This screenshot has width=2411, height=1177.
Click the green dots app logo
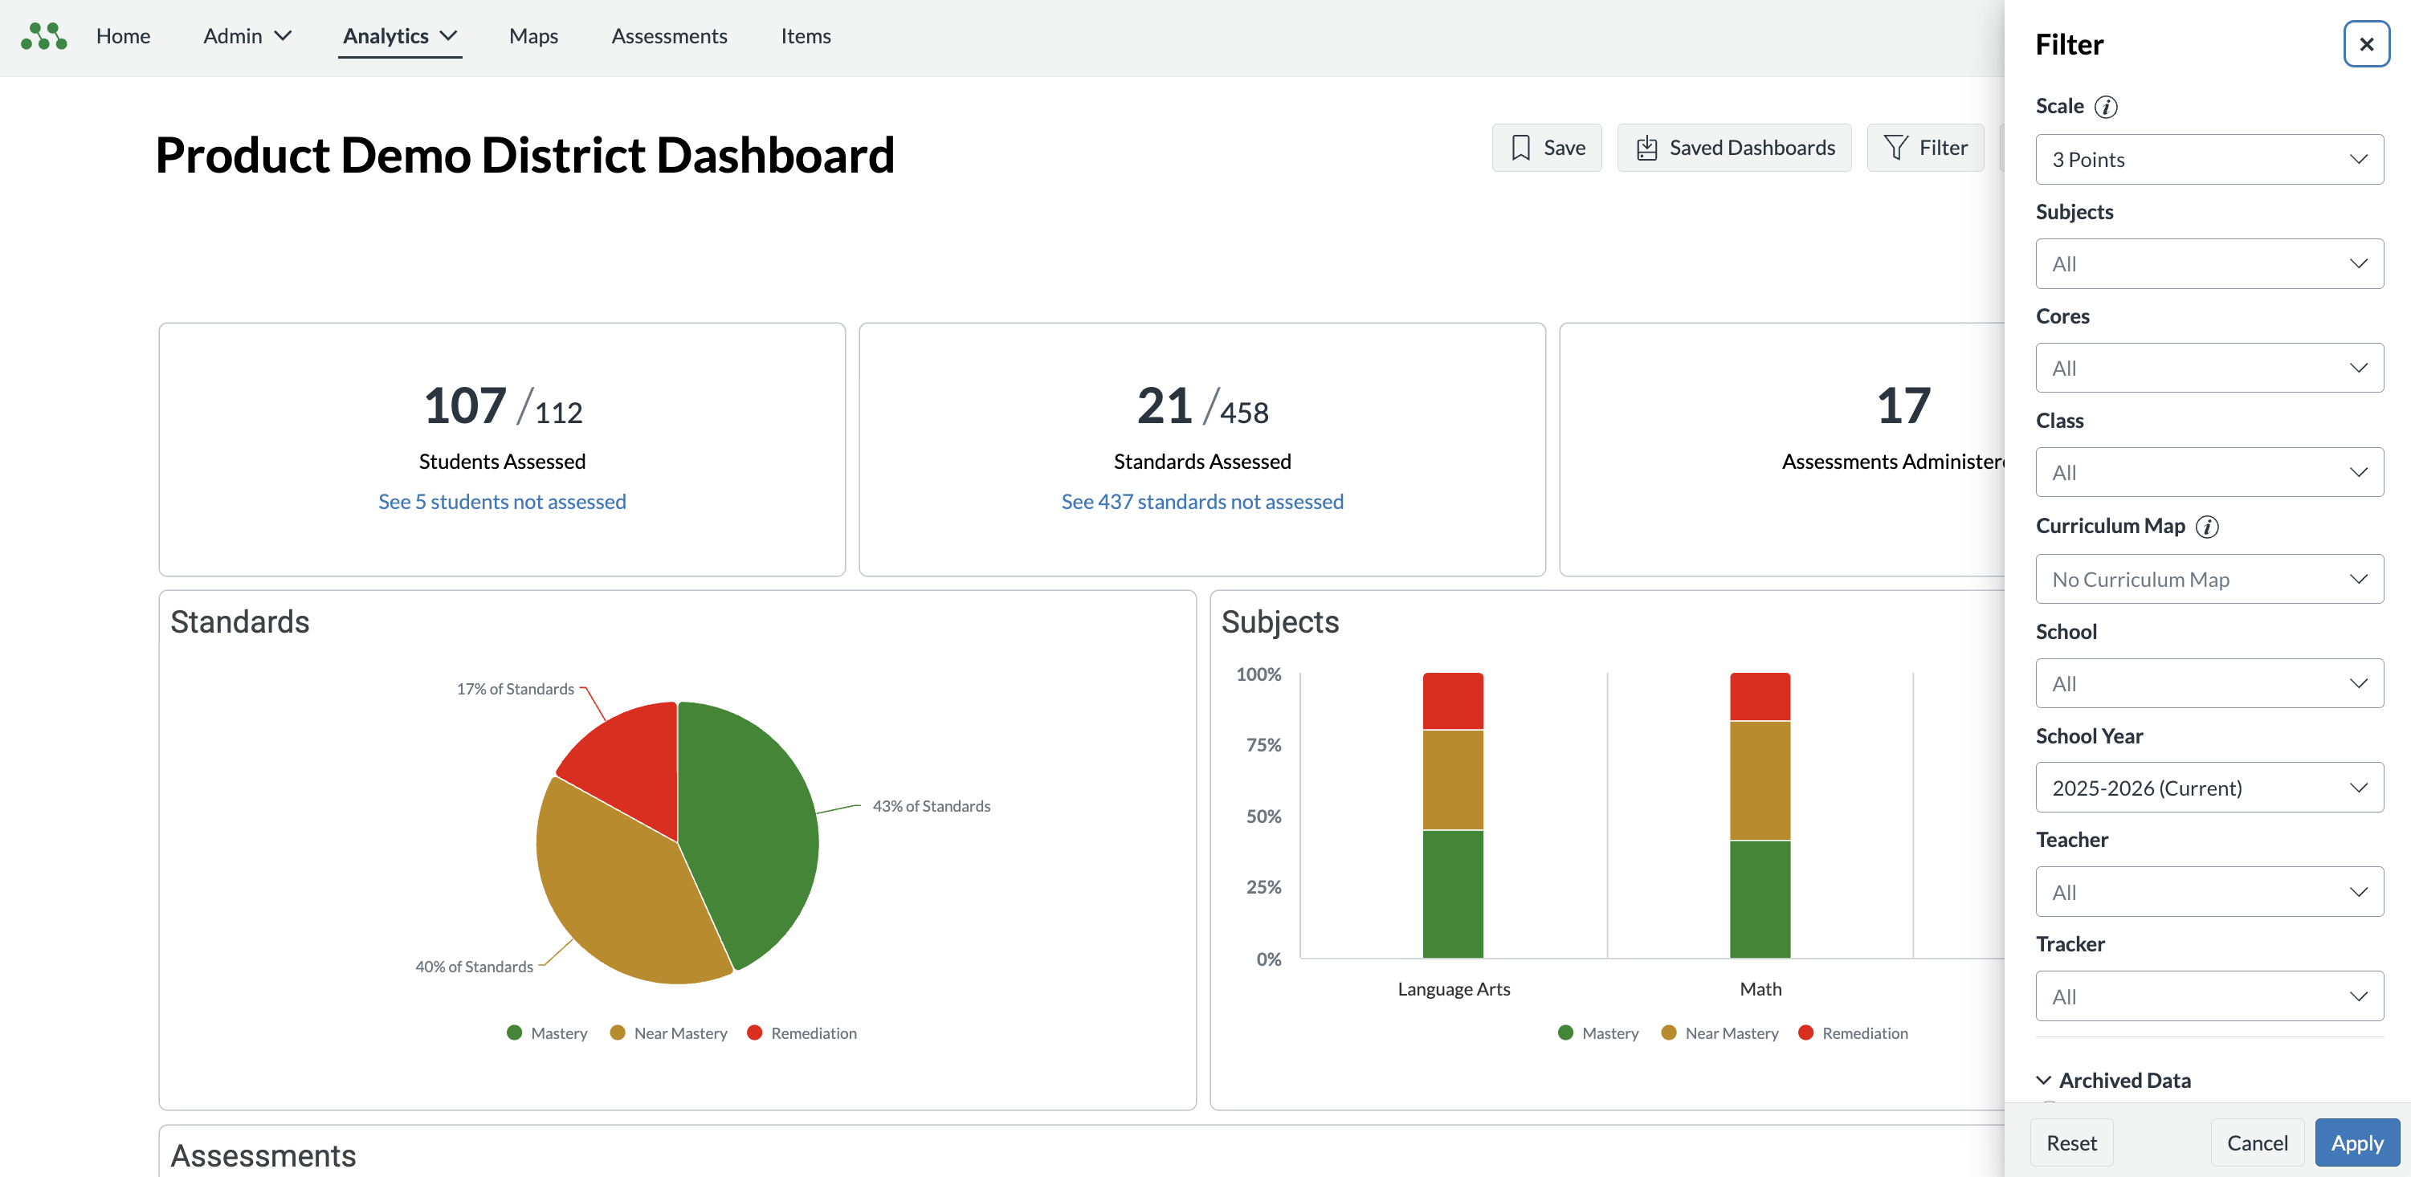pyautogui.click(x=43, y=36)
